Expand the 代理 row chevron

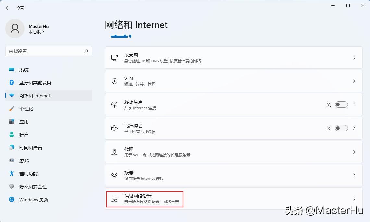click(x=354, y=151)
